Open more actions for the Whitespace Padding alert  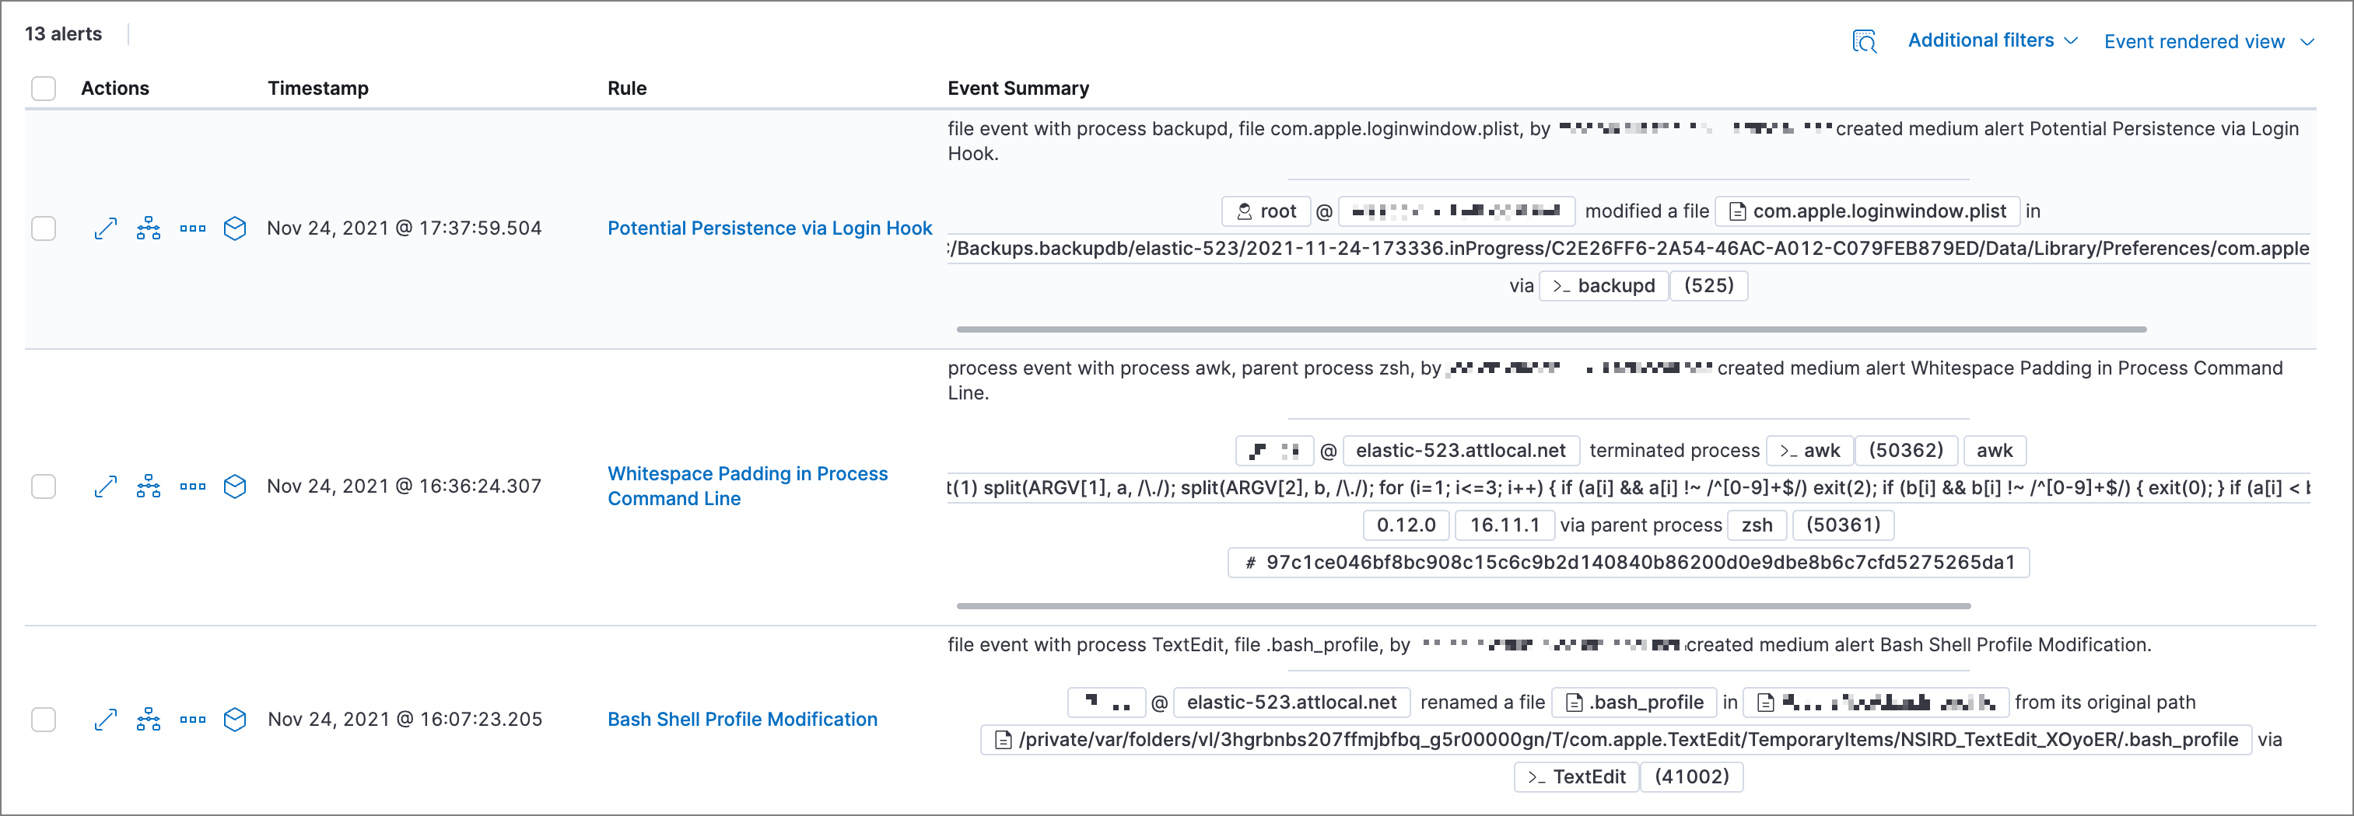(192, 486)
